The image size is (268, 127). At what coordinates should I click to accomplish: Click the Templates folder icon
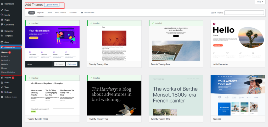point(2,36)
